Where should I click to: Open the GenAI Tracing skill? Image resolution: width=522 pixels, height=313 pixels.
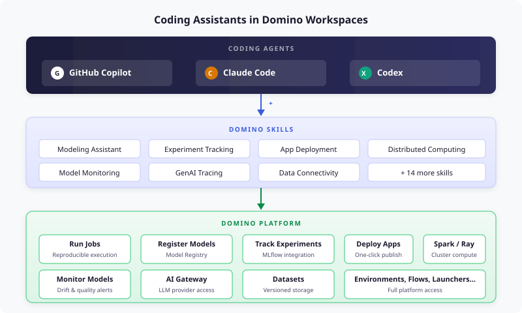pyautogui.click(x=199, y=173)
